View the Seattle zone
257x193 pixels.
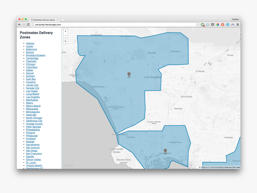30,157
